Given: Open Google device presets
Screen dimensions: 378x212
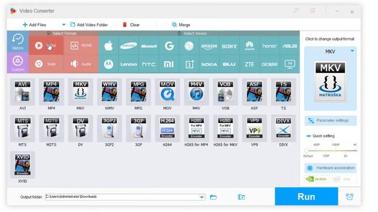Looking at the screenshot, I should click(169, 46).
